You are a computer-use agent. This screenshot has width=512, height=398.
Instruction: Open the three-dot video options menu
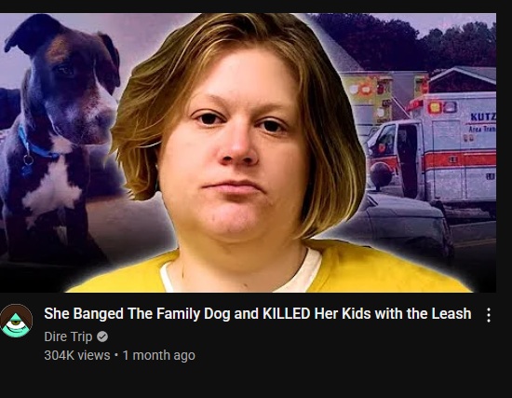[x=489, y=315]
